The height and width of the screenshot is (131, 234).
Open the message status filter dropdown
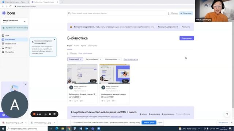93,59
